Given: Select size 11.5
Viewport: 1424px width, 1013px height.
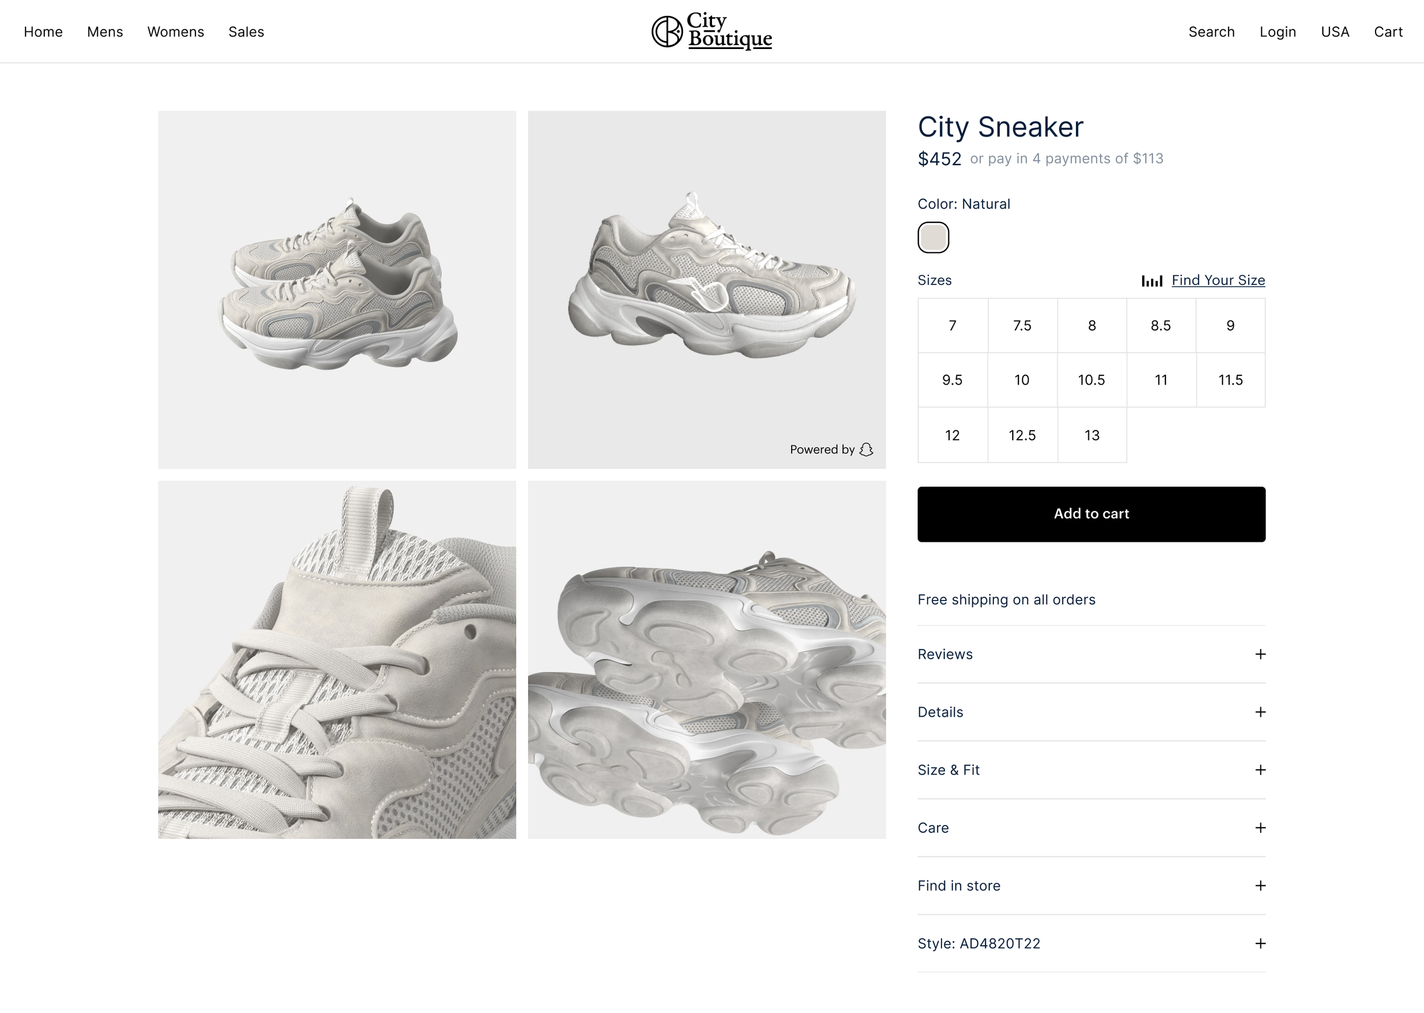Looking at the screenshot, I should (x=1231, y=380).
